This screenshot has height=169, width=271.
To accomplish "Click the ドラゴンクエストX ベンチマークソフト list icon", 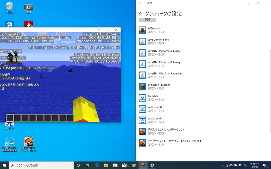I will pos(142,132).
